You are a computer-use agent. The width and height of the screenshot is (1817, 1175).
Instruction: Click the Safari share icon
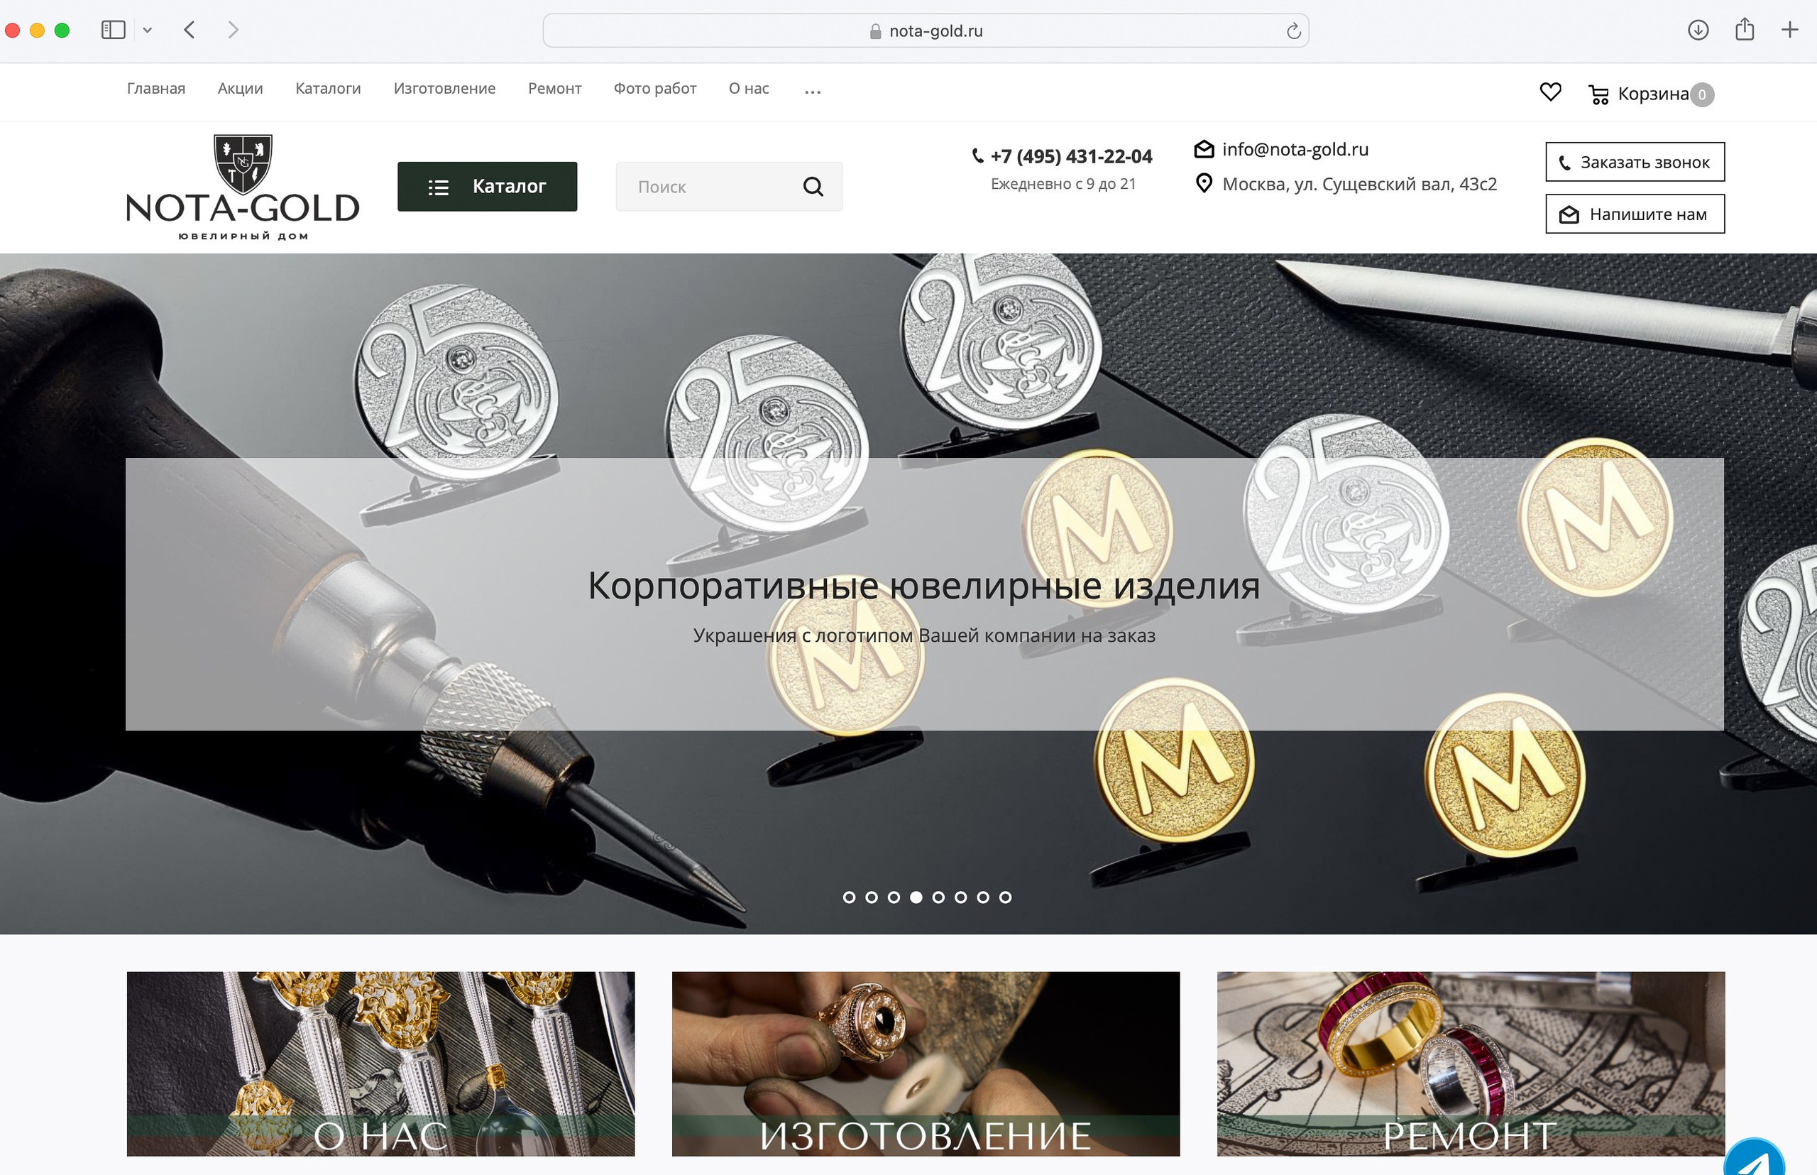(1745, 29)
